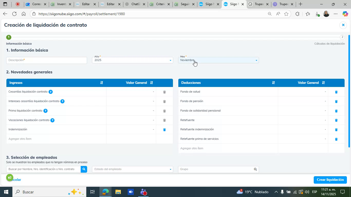
Task: Click the Descripción input field
Action: [x=47, y=60]
